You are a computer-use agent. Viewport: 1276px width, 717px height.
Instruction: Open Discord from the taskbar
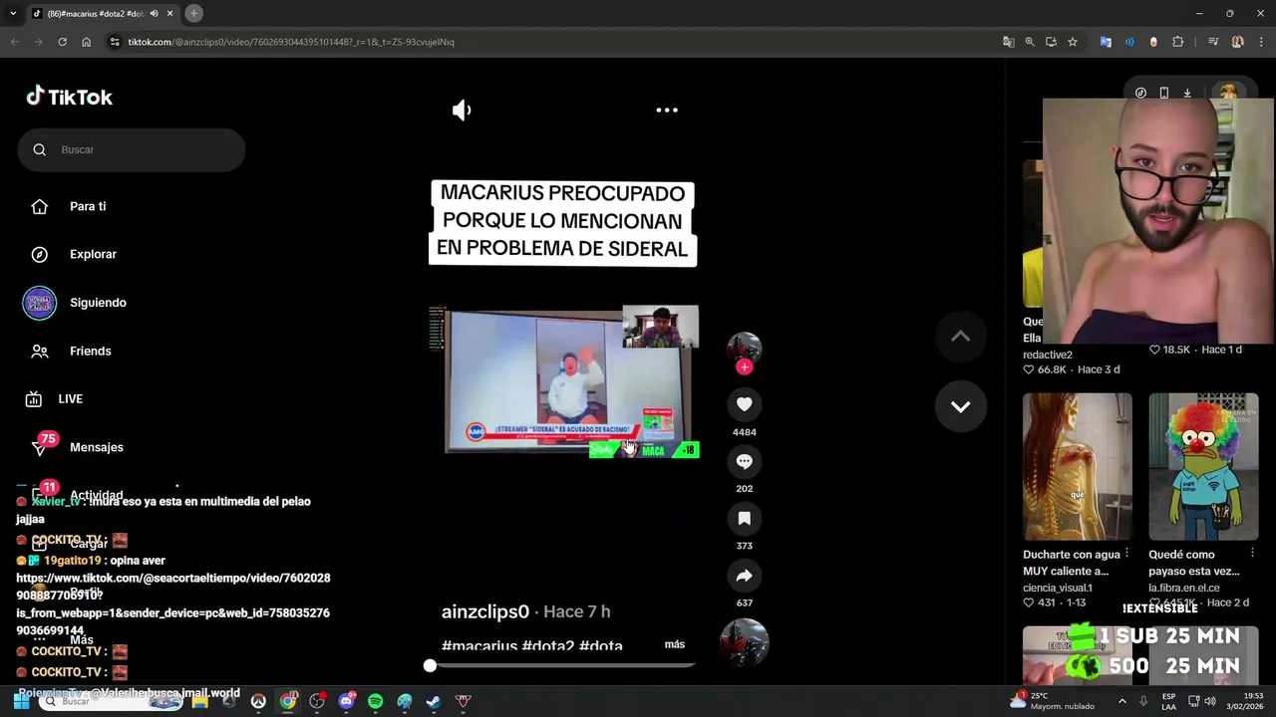346,701
